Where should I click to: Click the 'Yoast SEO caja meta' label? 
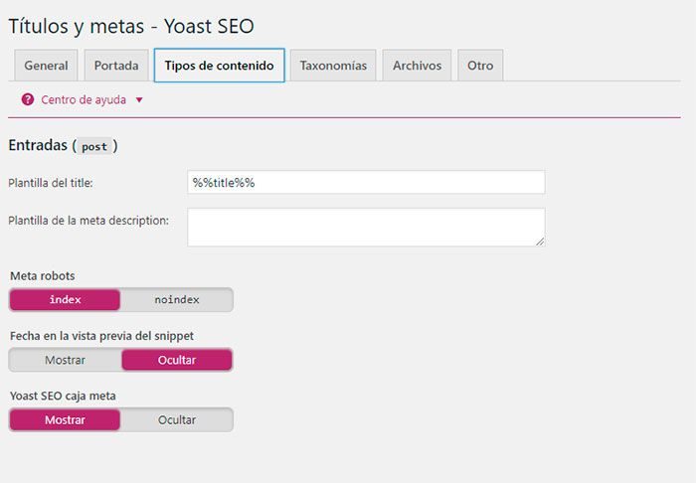(63, 396)
